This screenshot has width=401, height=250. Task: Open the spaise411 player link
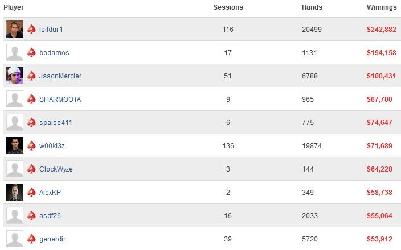click(55, 123)
